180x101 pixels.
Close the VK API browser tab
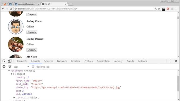(x=66, y=4)
